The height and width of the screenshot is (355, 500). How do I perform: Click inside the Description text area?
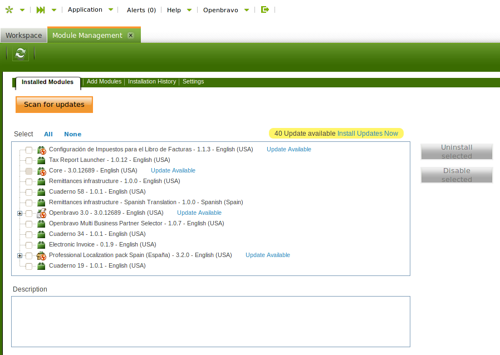(210, 321)
